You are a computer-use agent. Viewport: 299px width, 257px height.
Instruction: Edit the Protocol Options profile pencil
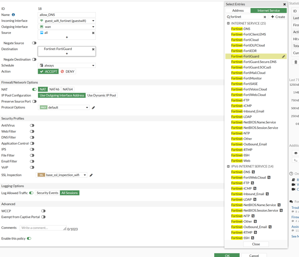93,107
